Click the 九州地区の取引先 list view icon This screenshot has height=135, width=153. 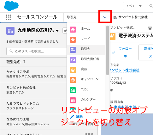10,31
